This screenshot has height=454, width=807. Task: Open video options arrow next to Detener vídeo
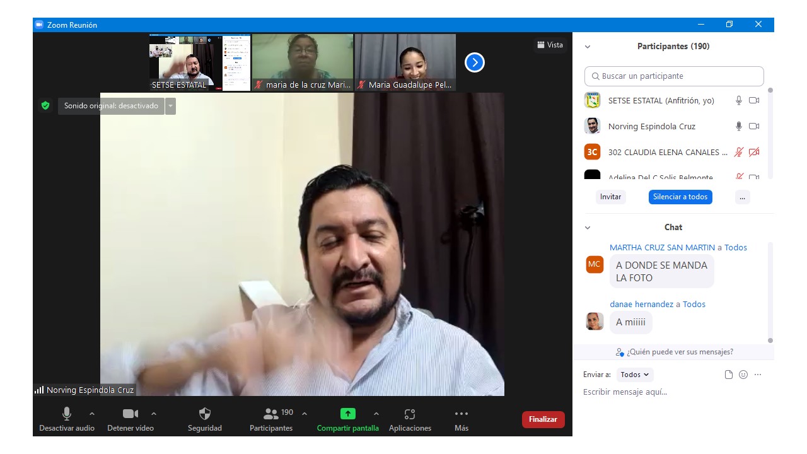pyautogui.click(x=154, y=414)
